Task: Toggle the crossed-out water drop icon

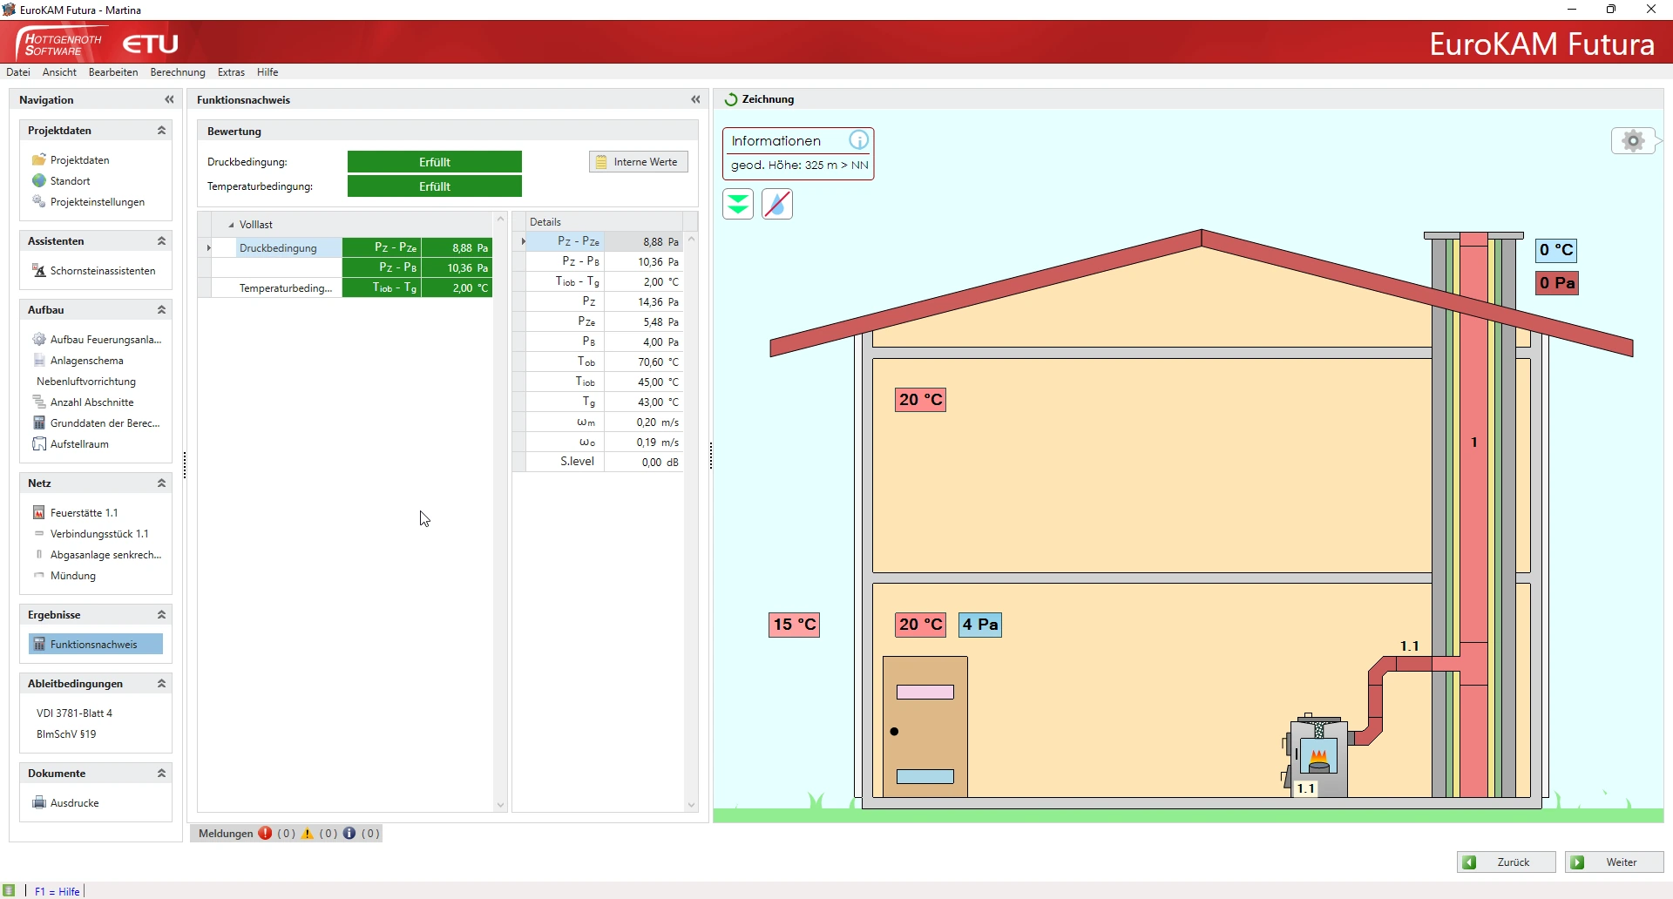Action: [x=777, y=205]
